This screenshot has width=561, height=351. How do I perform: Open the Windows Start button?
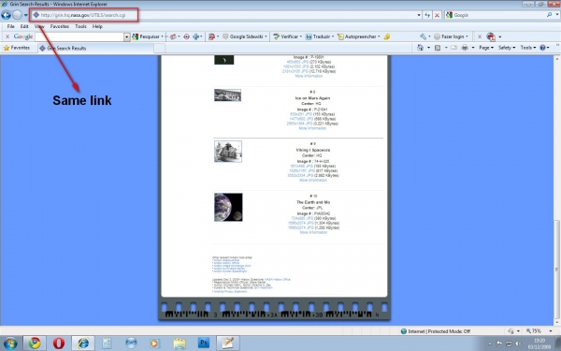click(x=9, y=344)
